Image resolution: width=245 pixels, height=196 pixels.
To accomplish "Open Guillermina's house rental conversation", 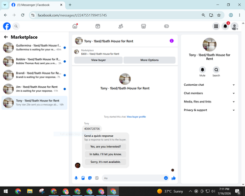I will (x=34, y=48).
